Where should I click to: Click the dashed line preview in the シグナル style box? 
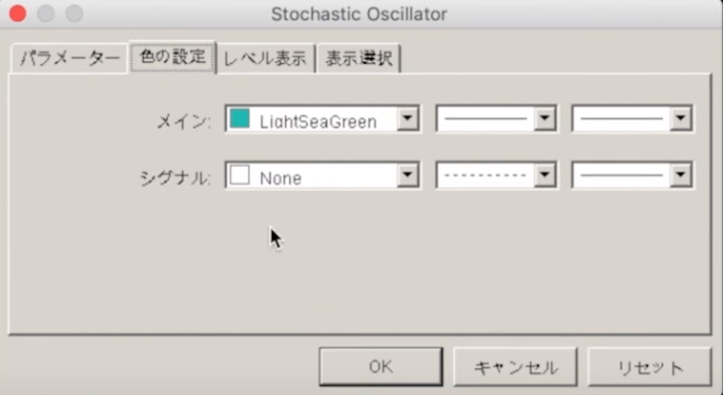coord(485,176)
